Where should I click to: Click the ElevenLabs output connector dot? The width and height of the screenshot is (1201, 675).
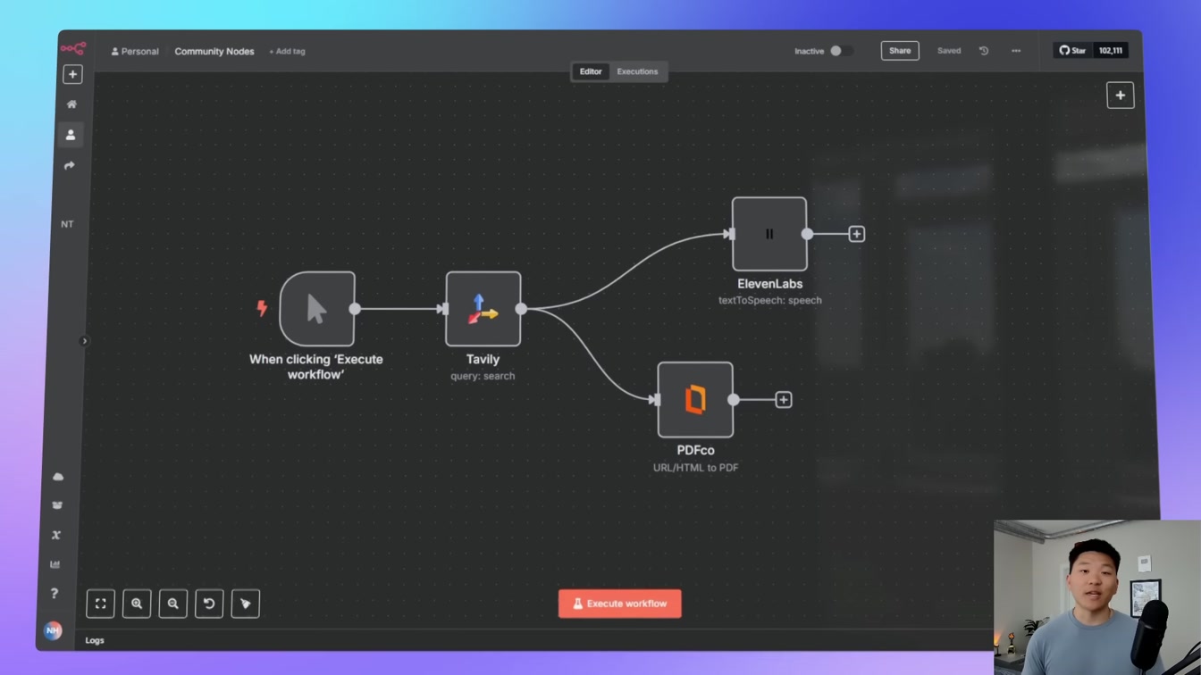pyautogui.click(x=807, y=234)
